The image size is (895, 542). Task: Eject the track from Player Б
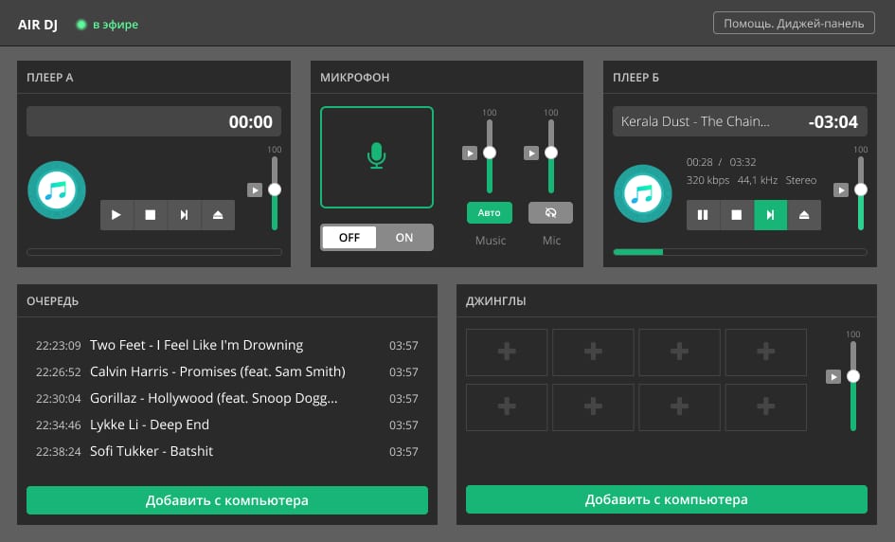click(804, 215)
